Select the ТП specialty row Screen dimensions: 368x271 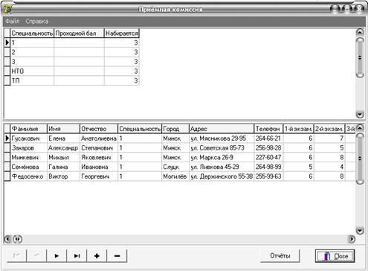coord(71,80)
